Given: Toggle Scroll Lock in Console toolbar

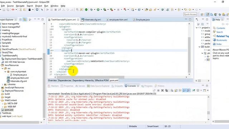Looking at the screenshot, I should tap(176, 90).
